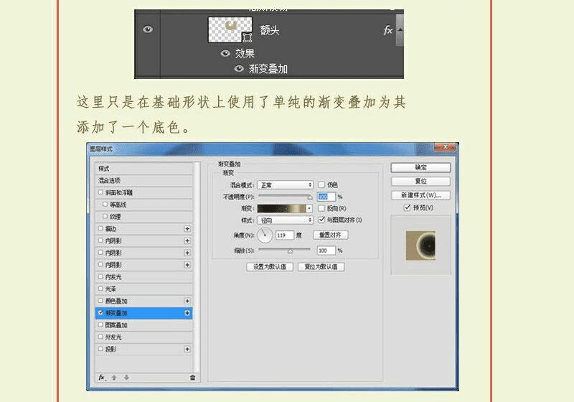This screenshot has width=574, height=402.
Task: Click the plus button beside 颜色叠加
Action: point(187,301)
